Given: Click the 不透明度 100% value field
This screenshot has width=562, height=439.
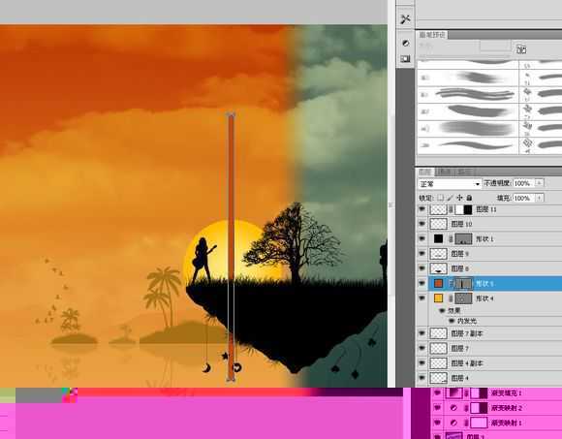Looking at the screenshot, I should point(523,183).
